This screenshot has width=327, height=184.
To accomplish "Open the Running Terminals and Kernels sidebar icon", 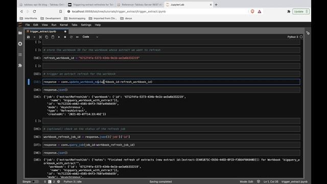I will 20,44.
